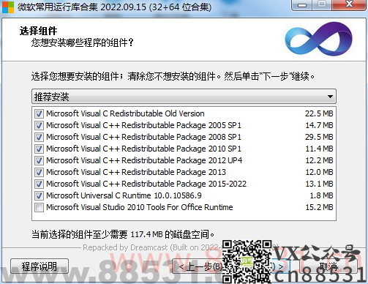
Task: Select the 14.7 MB size value
Action: (319, 125)
